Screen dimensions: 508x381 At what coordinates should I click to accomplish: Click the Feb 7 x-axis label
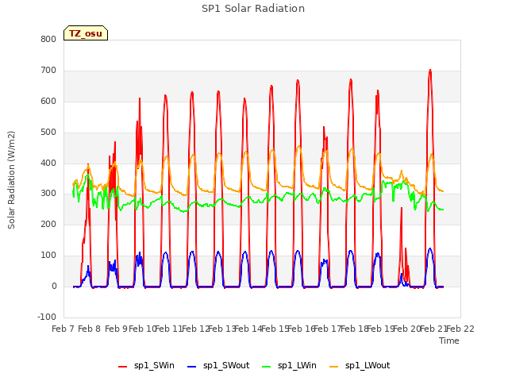63,329
